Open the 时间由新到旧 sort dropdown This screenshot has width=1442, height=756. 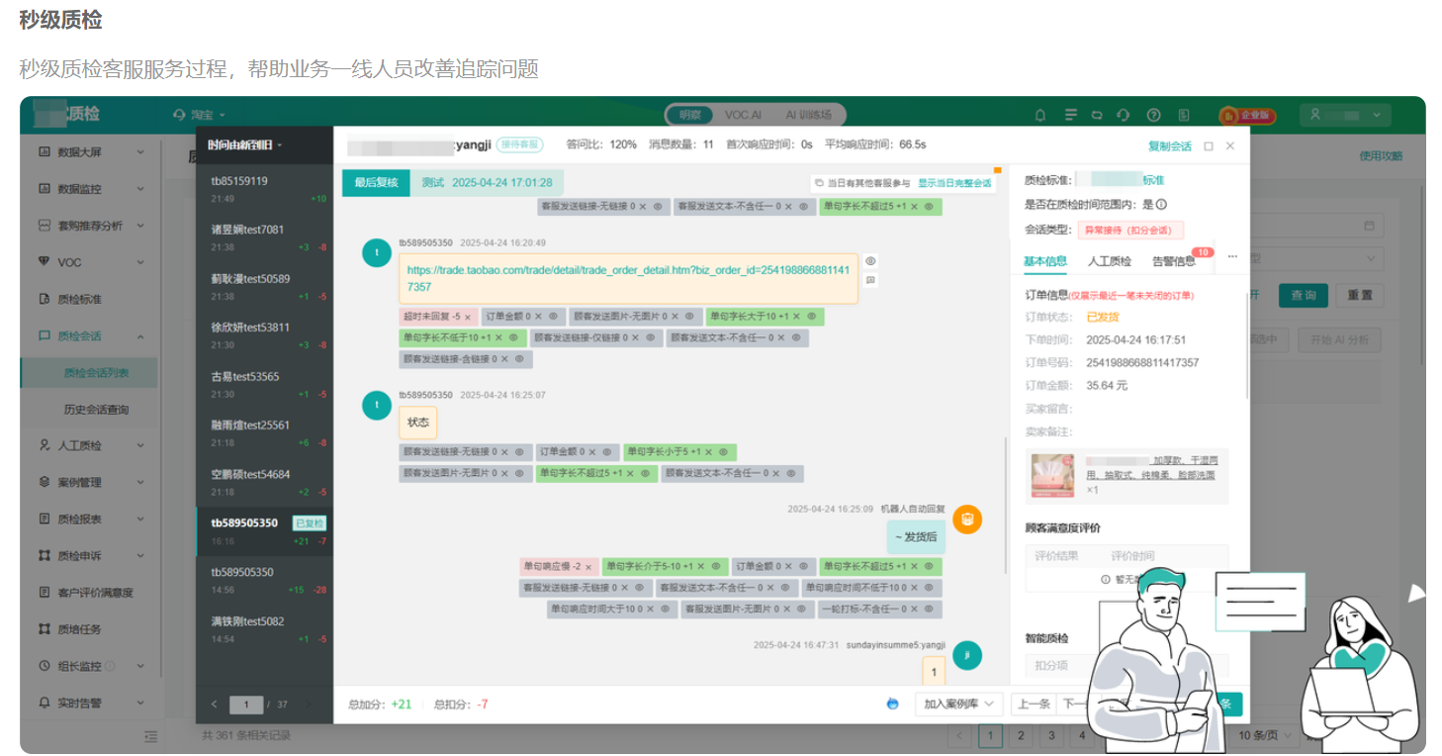(x=245, y=144)
